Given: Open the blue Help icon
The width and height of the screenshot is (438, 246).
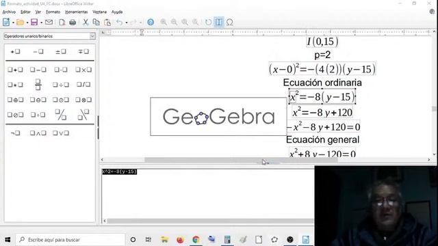Looking at the screenshot, I should pyautogui.click(x=151, y=22).
